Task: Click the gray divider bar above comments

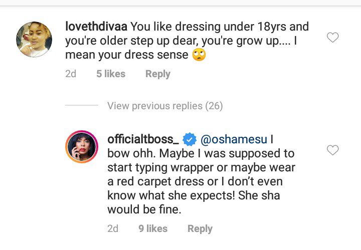Action: click(180, 3)
